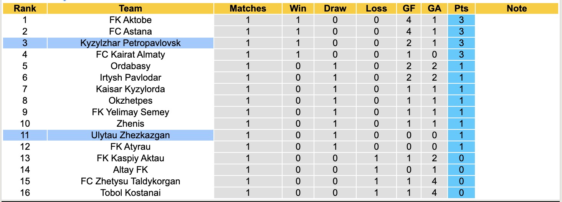This screenshot has width=562, height=202.
Task: Click the Pts cell for FK Aktobe
Action: tap(461, 20)
